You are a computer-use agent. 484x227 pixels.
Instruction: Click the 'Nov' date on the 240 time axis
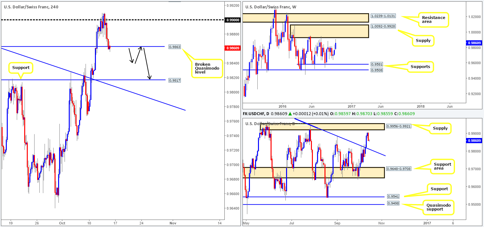[x=173, y=222]
